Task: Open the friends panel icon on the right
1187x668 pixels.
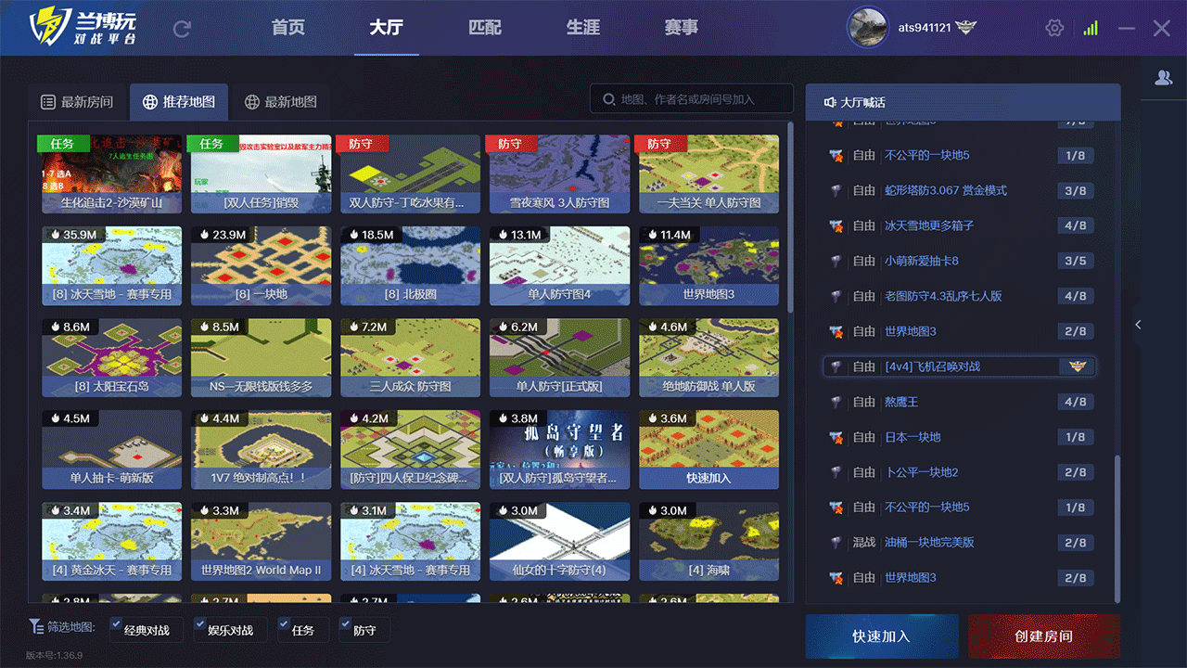Action: click(x=1165, y=78)
